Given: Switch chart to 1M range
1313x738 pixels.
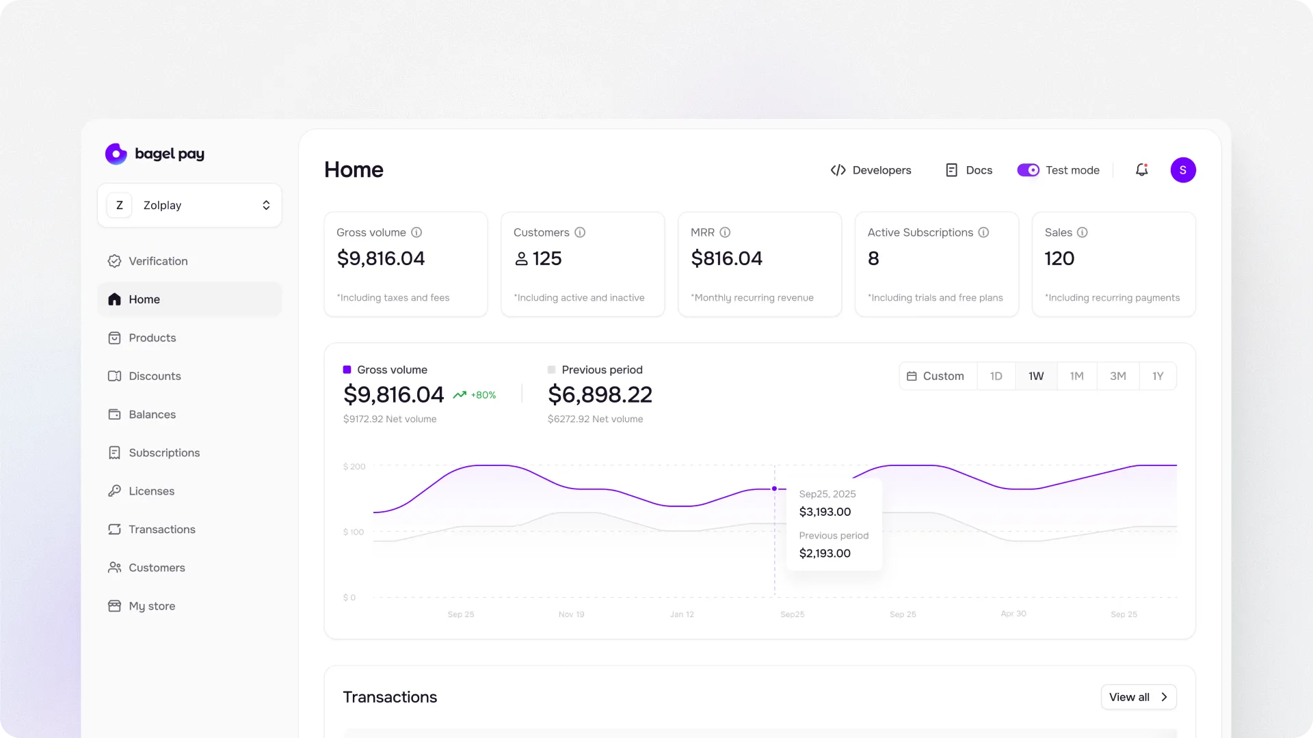Looking at the screenshot, I should point(1077,376).
